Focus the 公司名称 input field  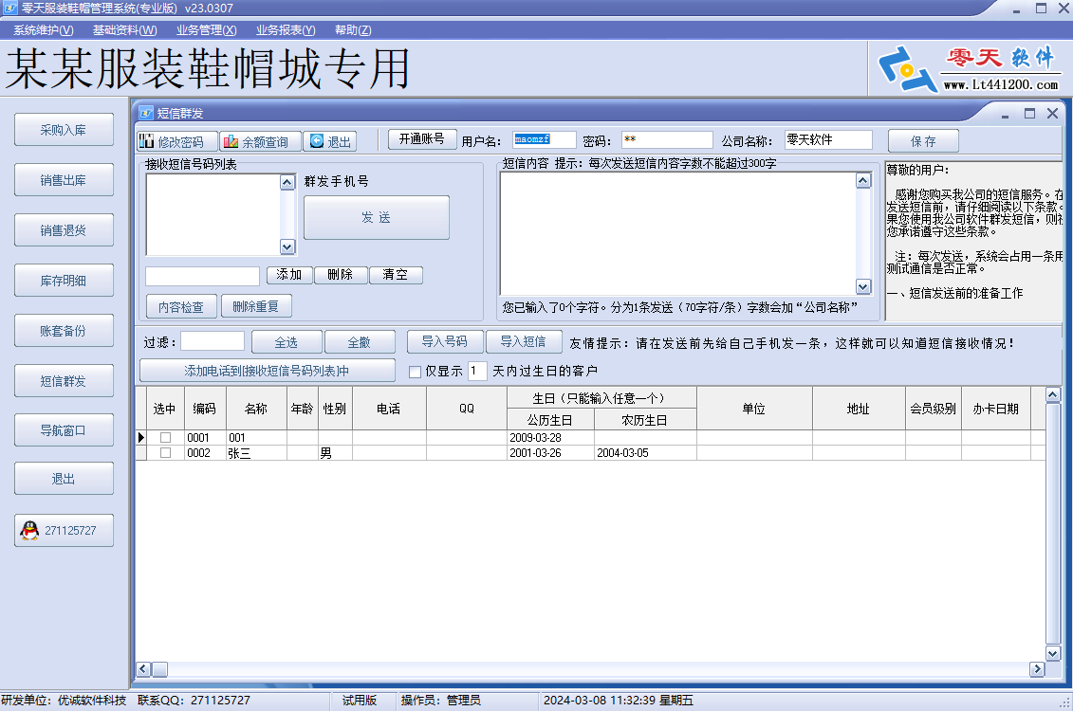[x=828, y=139]
